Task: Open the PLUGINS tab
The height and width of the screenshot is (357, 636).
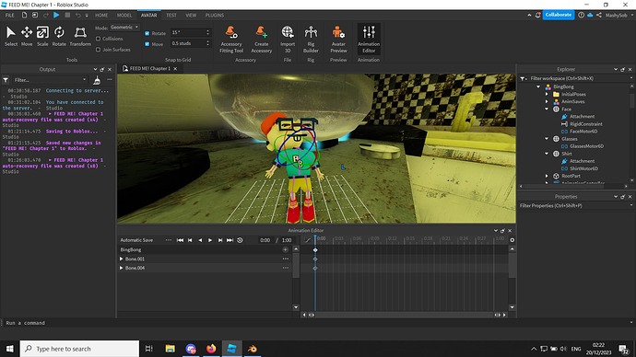Action: coord(215,16)
